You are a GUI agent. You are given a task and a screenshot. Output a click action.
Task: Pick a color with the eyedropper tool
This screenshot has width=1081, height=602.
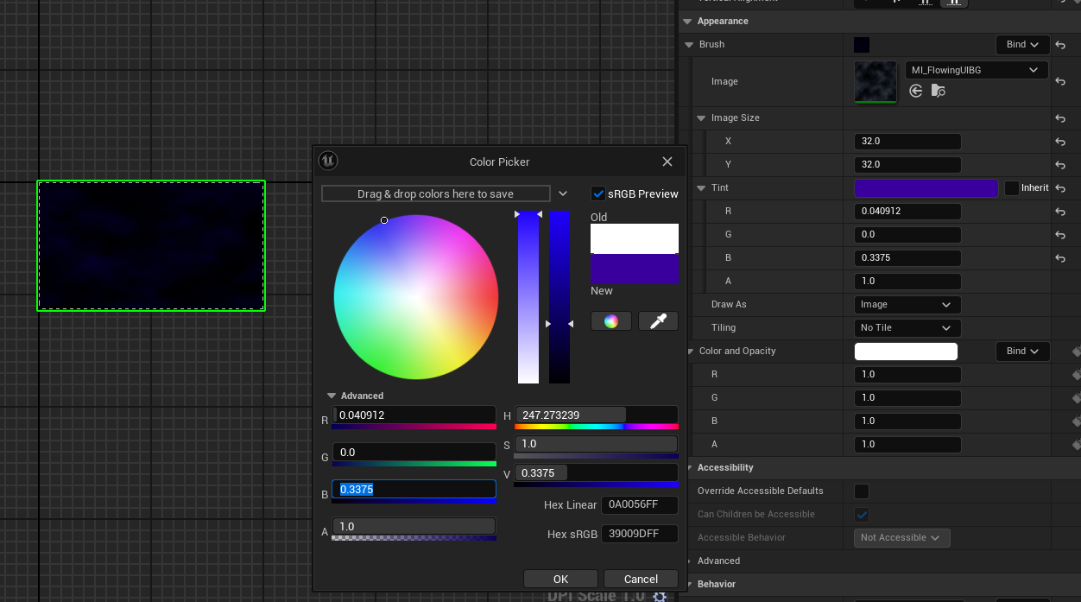pos(658,321)
